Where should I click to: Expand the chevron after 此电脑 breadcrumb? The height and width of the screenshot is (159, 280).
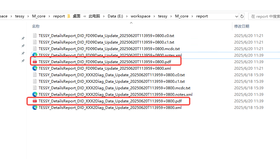point(104,16)
